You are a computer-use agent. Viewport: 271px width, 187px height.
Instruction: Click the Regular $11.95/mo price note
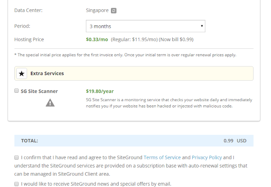point(134,39)
